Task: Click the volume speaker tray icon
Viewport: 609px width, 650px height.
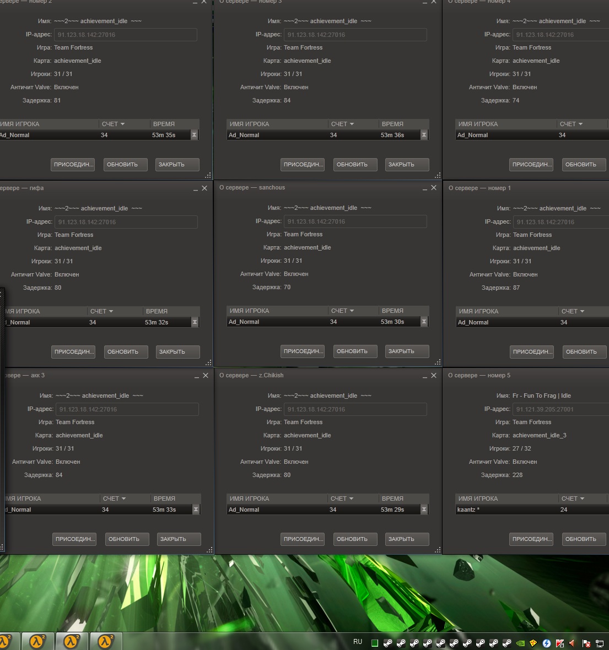Action: pos(573,643)
